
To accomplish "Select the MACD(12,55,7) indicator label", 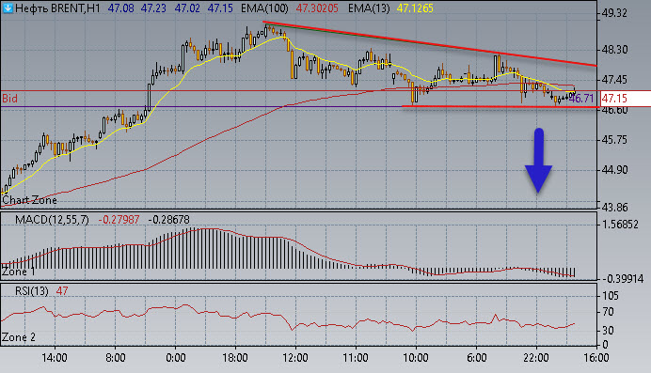I will pyautogui.click(x=52, y=220).
